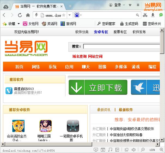165x153 pixels.
Task: Open the 域名查询 link
Action: pyautogui.click(x=79, y=56)
